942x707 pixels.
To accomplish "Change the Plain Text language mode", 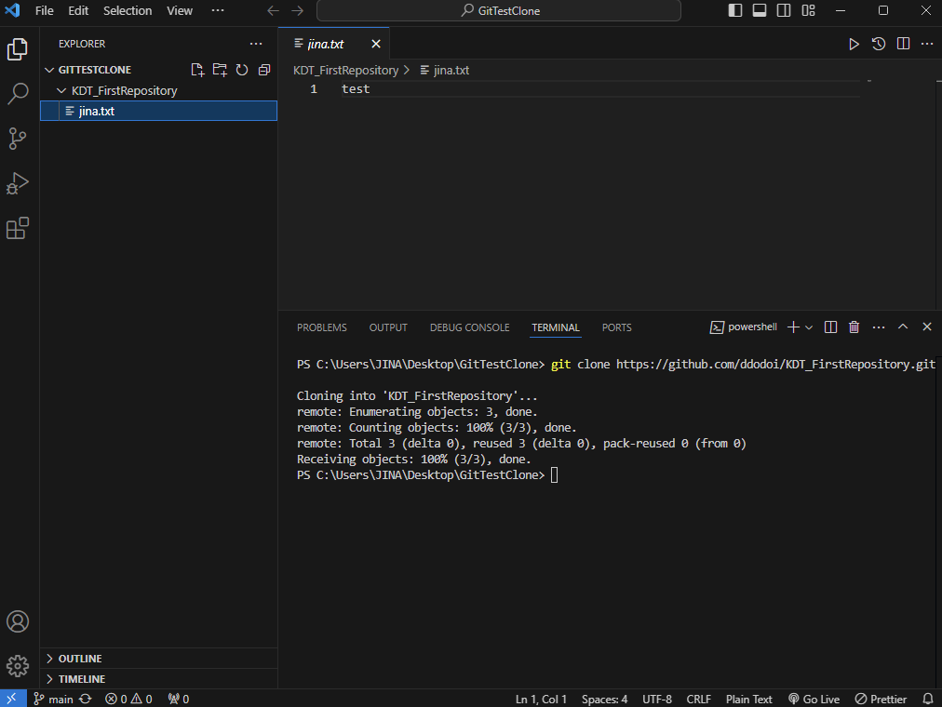I will 748,699.
